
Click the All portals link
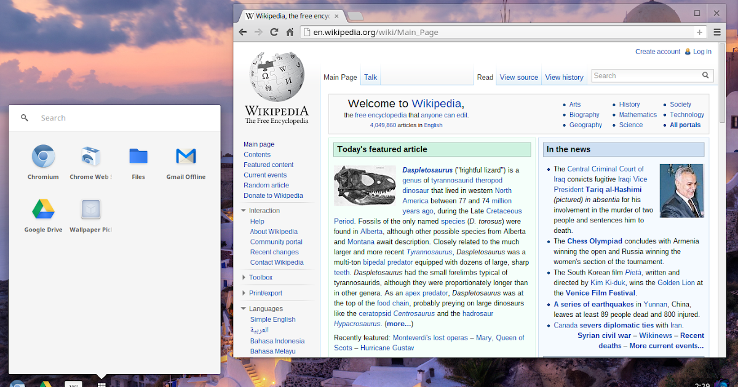click(685, 125)
